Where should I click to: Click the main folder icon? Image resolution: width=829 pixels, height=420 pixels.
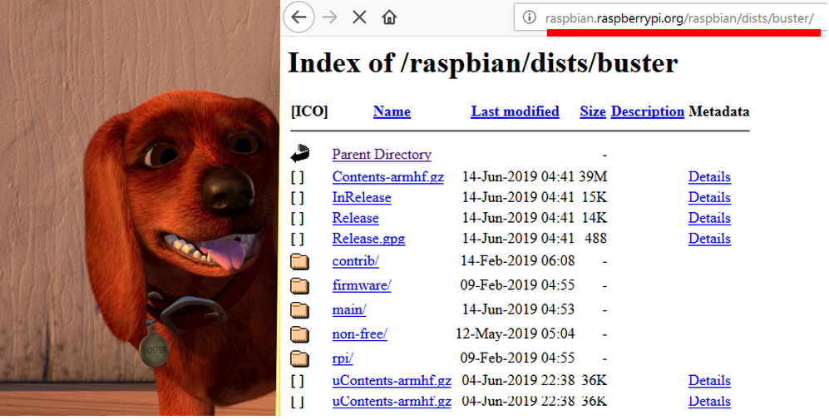(x=300, y=310)
